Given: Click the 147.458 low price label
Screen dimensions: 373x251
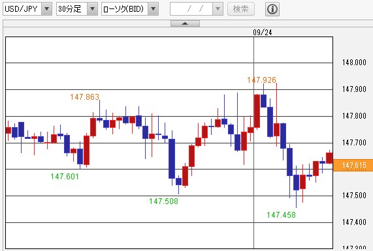Looking at the screenshot, I should (x=281, y=215).
